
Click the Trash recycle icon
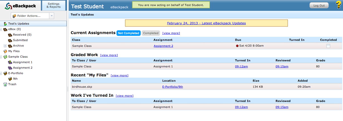tap(5, 84)
